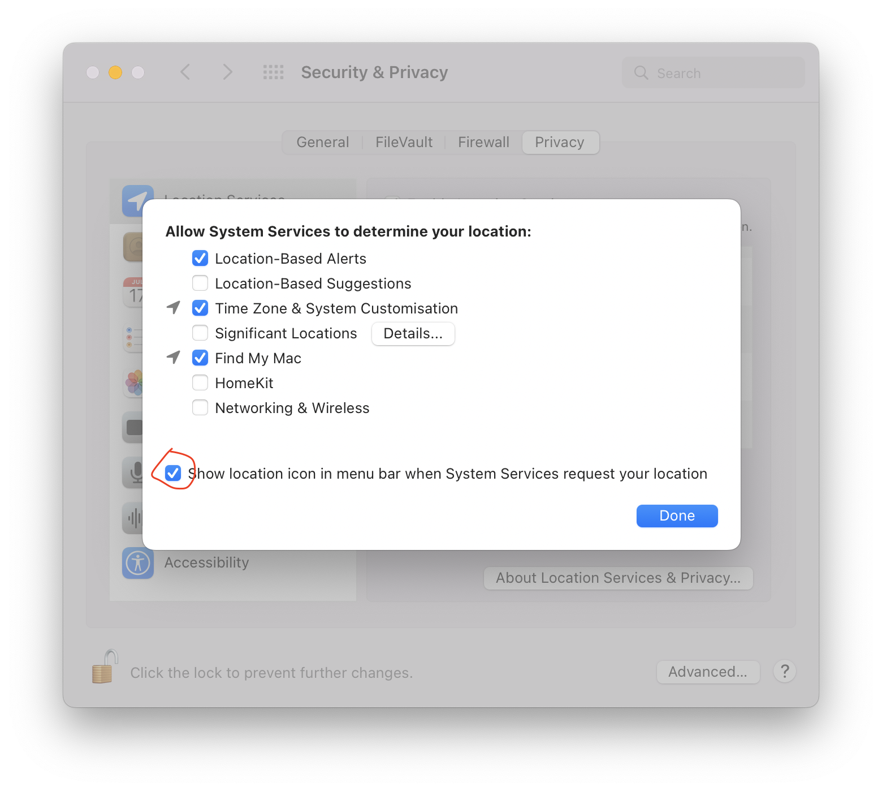882x791 pixels.
Task: Select the Accessibility sidebar label
Action: [x=206, y=563]
